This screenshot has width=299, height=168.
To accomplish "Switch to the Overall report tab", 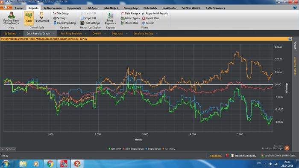I will (x=97, y=34).
